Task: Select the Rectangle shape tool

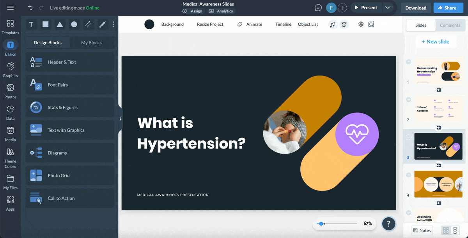Action: 45,24
